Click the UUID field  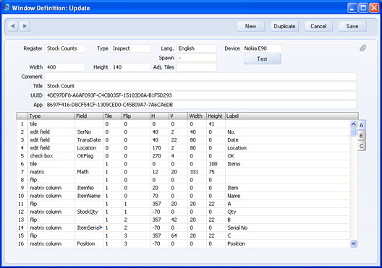[200, 95]
